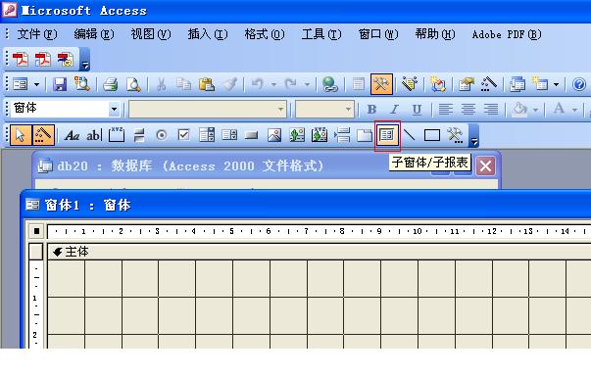Screen dimensions: 591x376
Task: Select the Rectangle tool in toolbox
Action: [432, 135]
